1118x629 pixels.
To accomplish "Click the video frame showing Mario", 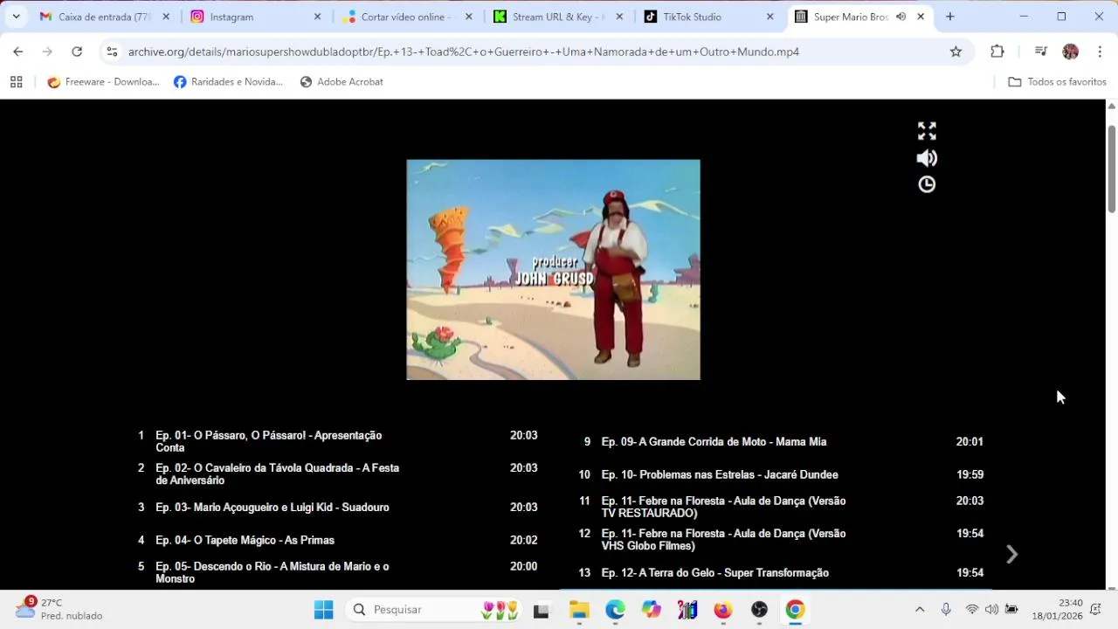I will pos(553,269).
